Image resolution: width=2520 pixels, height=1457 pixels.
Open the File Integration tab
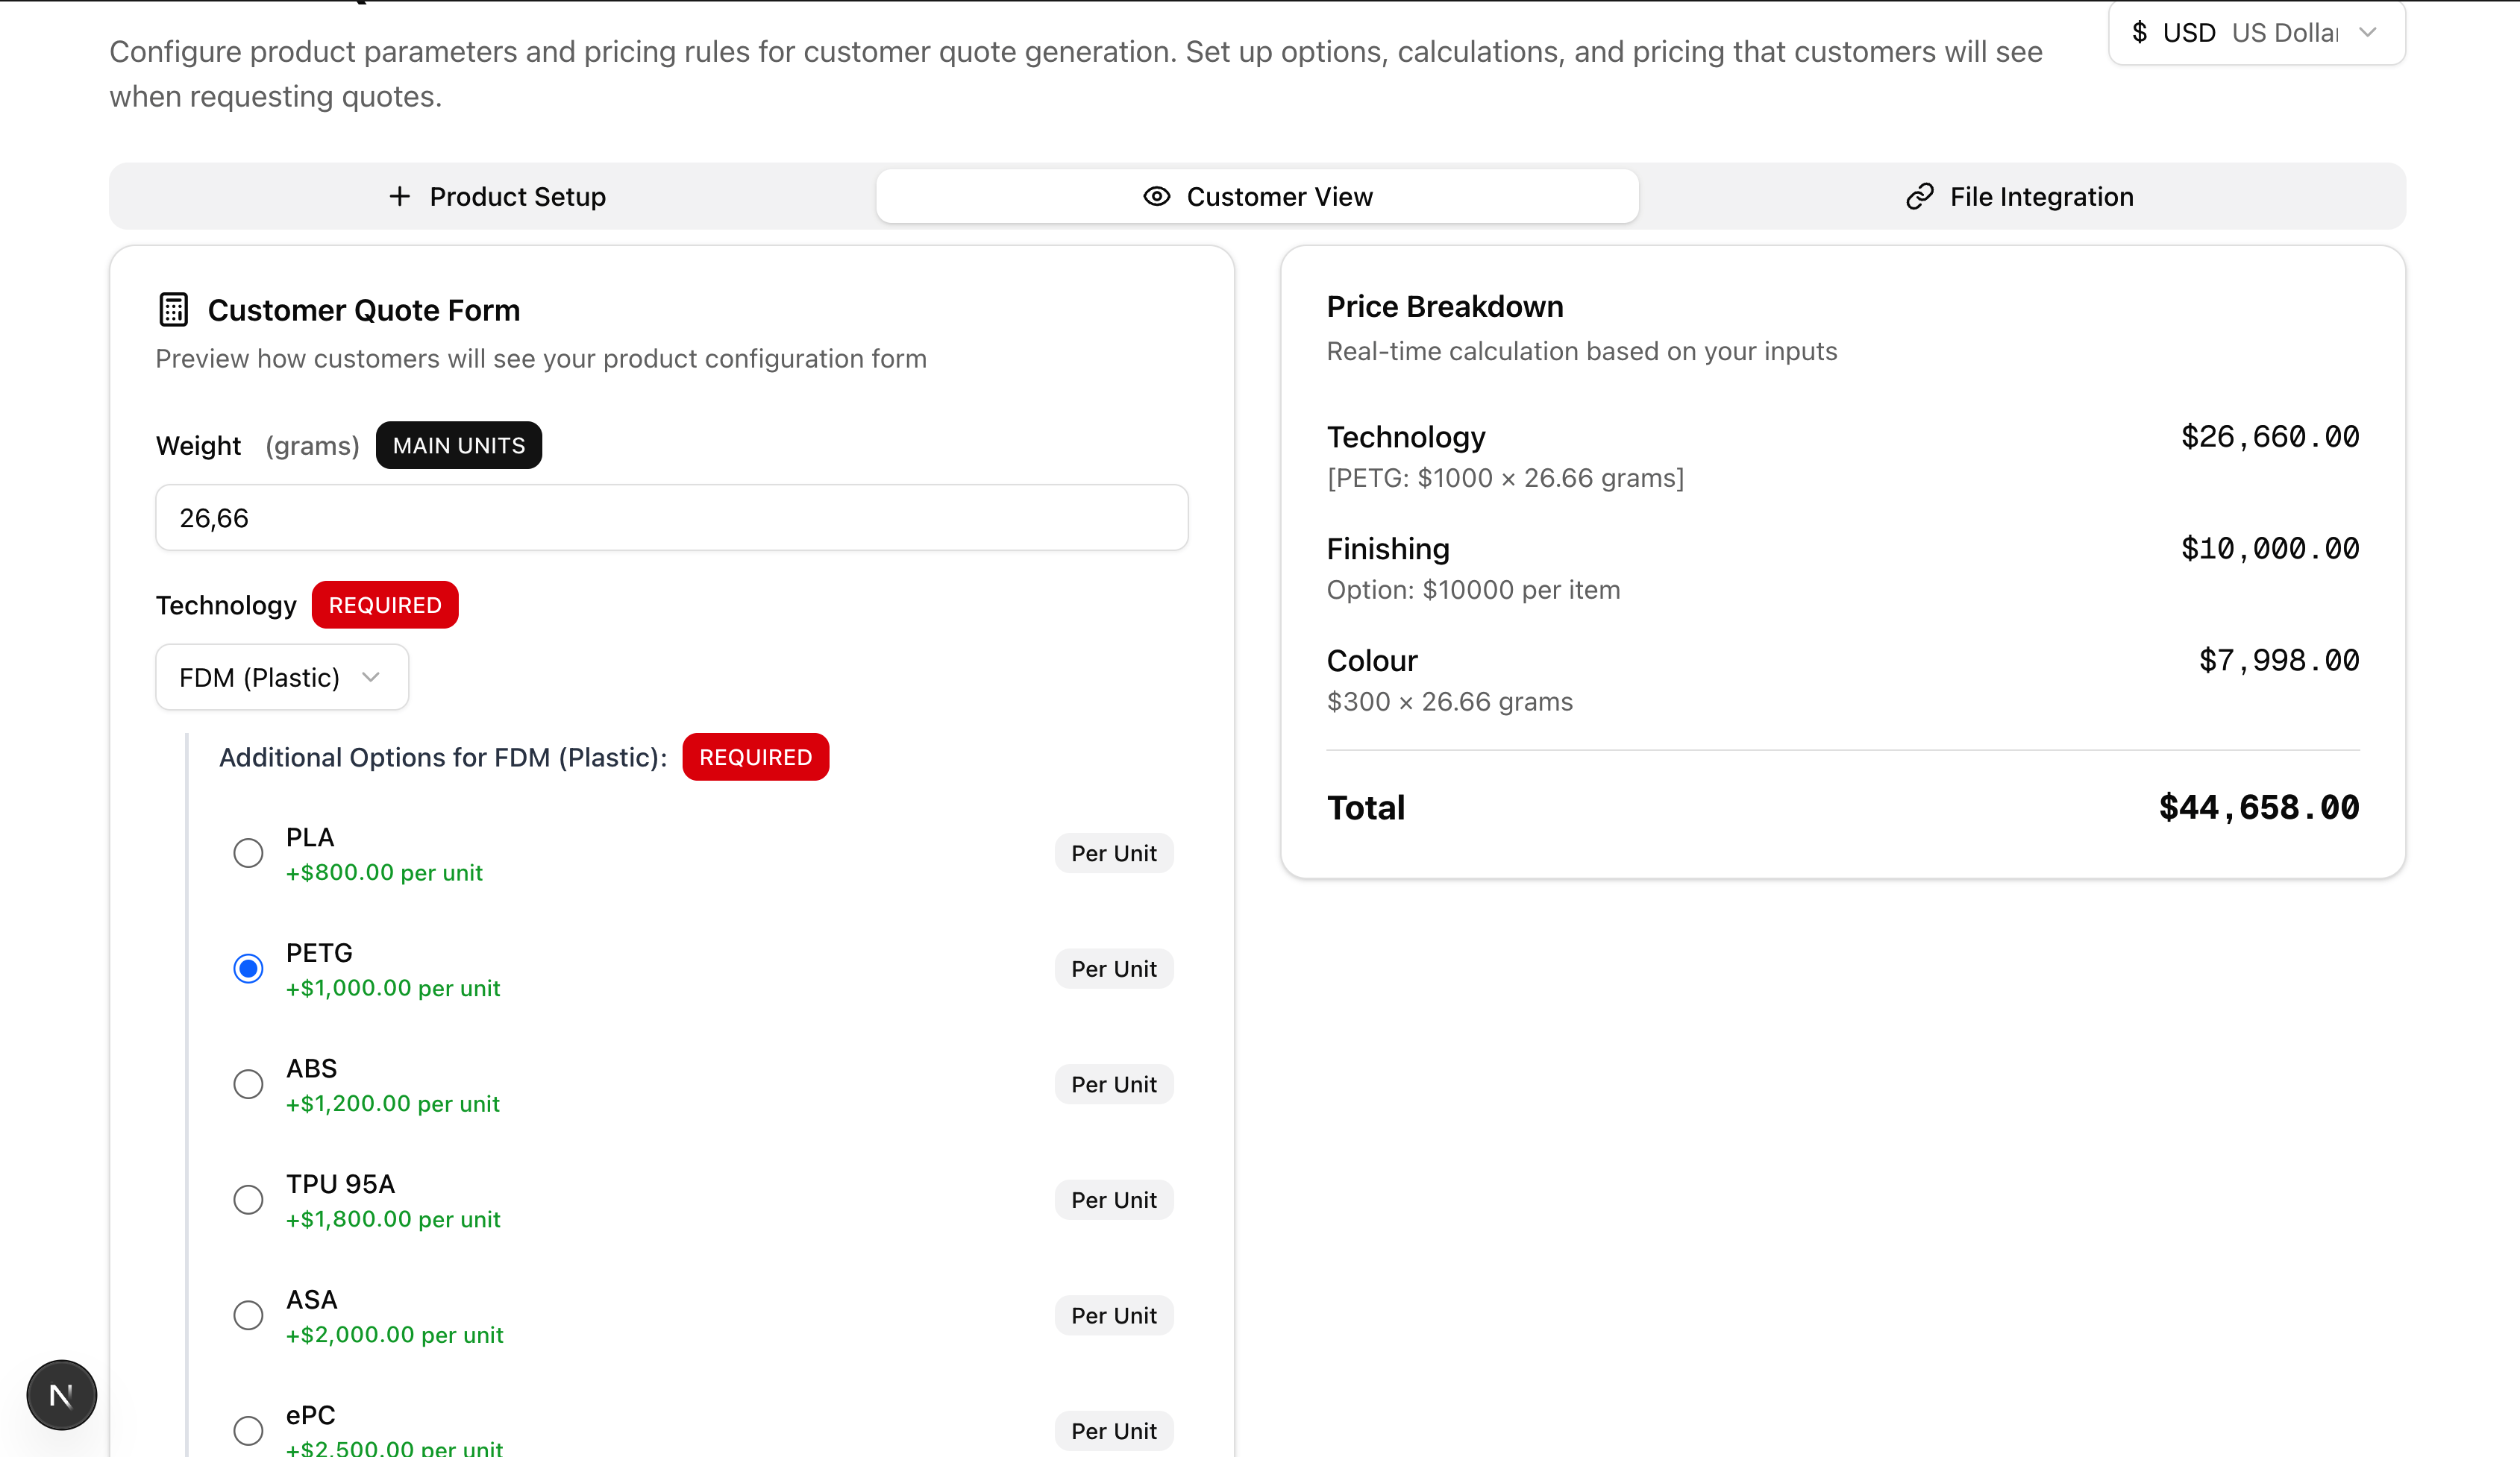pos(2020,197)
